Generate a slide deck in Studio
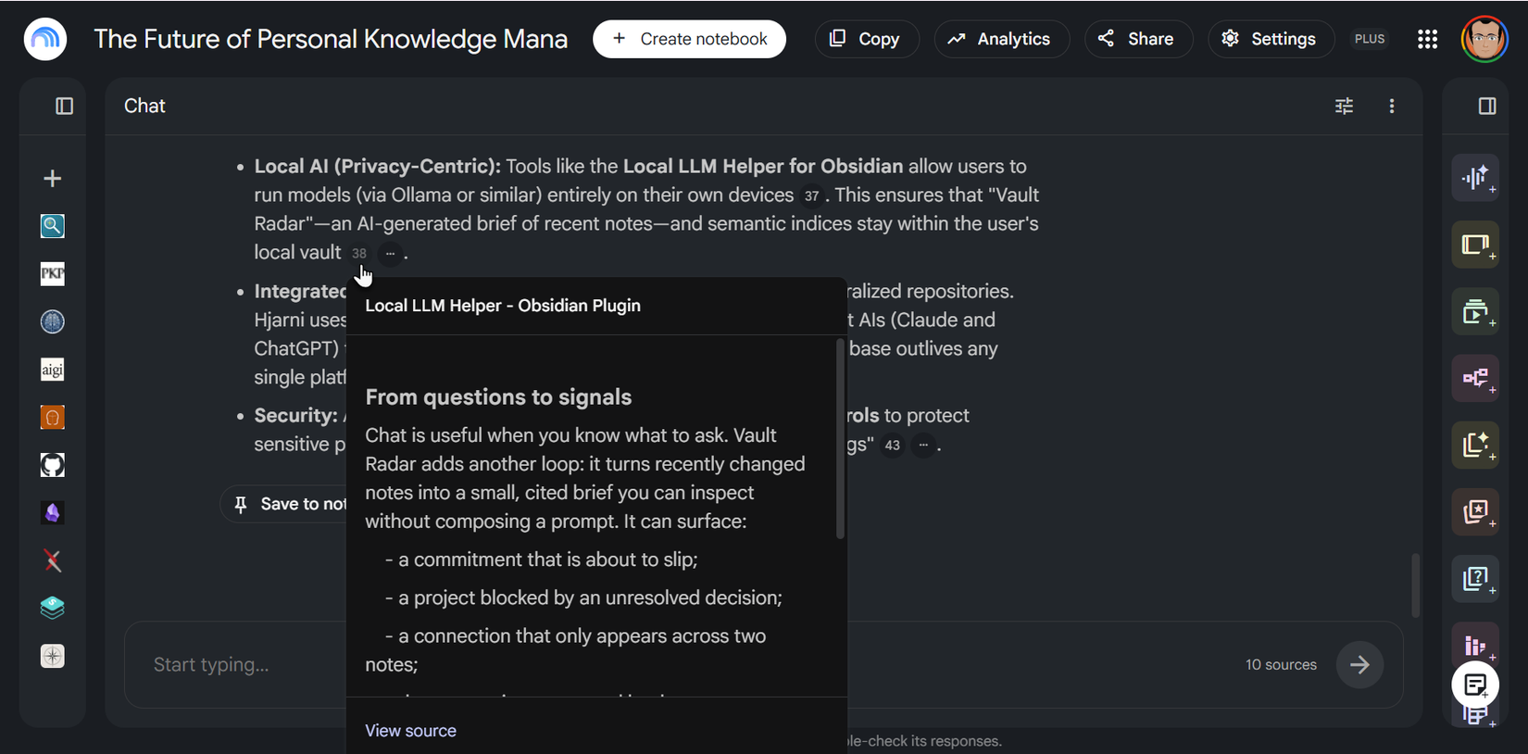1528x754 pixels. click(1475, 245)
